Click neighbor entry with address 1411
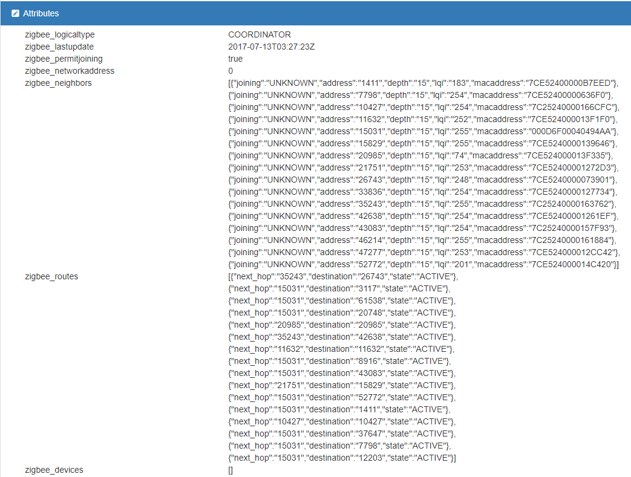 pyautogui.click(x=423, y=83)
